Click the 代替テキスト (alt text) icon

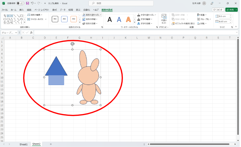pos(164,19)
